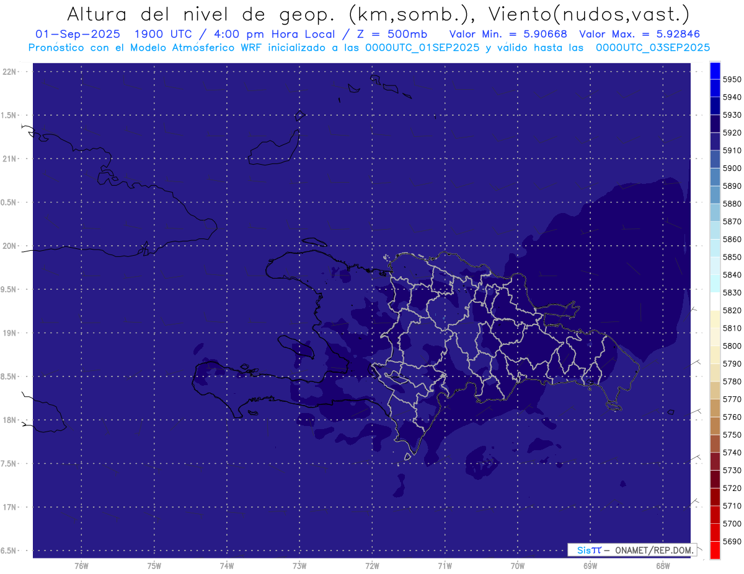This screenshot has width=744, height=574.
Task: Click the '76W' longitude label
Action: click(81, 565)
